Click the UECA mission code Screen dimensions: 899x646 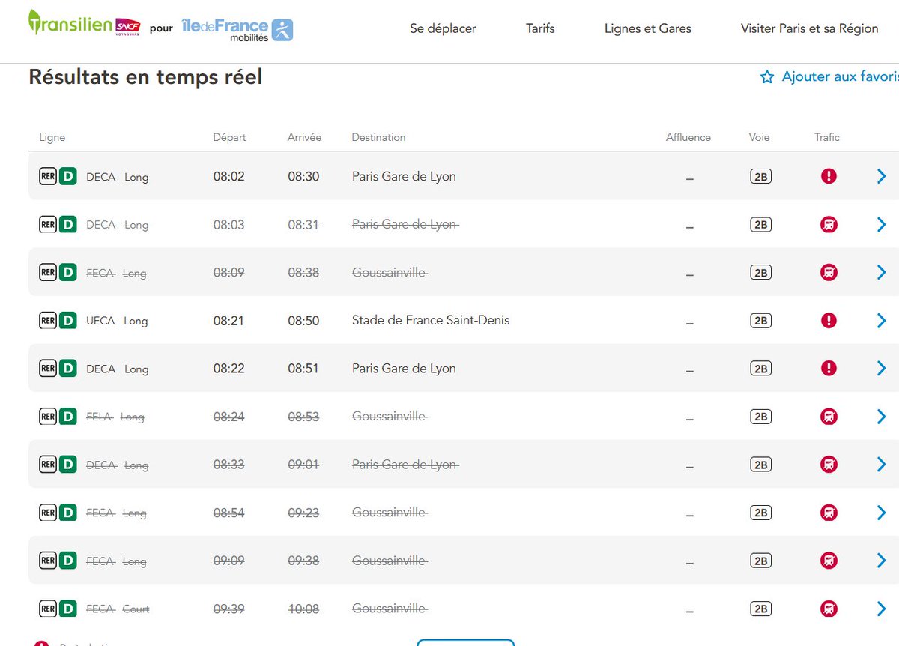100,321
